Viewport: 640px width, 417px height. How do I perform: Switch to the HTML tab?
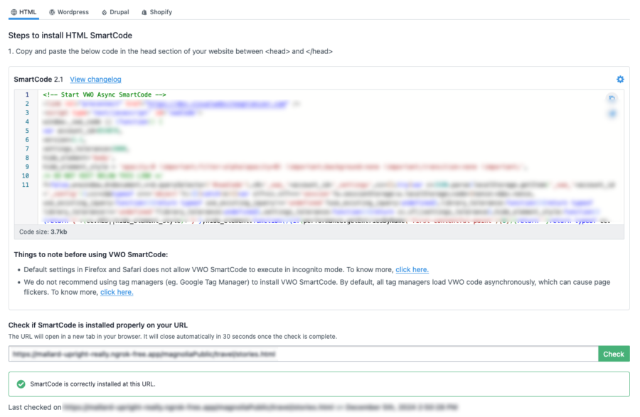tap(27, 12)
